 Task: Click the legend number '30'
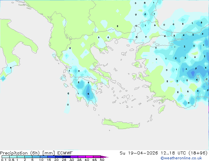pyautogui.click(x=72, y=160)
